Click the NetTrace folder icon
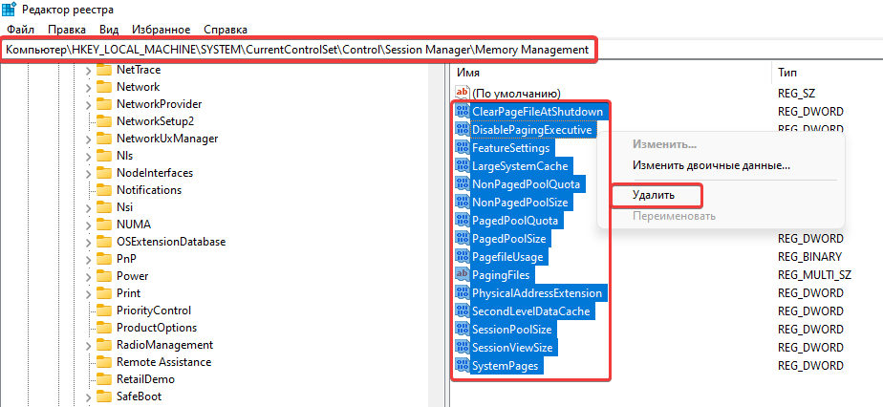This screenshot has height=407, width=883. point(104,70)
